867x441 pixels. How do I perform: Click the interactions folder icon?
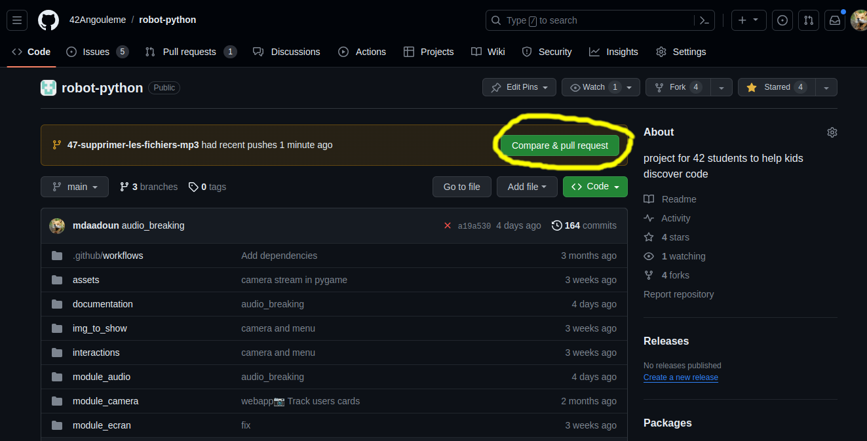57,353
